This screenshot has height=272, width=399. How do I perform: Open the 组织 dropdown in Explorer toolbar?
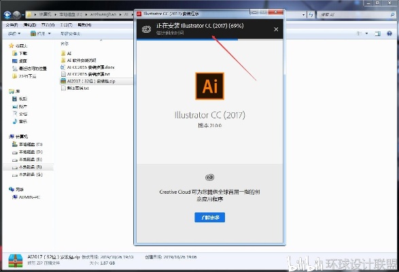[x=14, y=33]
